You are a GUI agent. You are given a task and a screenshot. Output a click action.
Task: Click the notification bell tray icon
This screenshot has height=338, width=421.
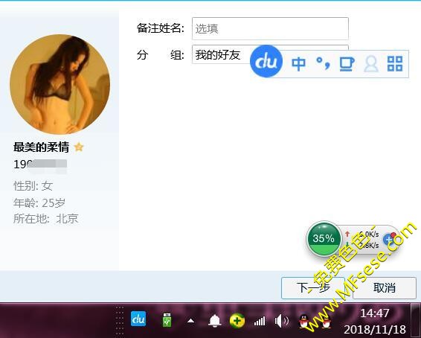click(x=215, y=320)
